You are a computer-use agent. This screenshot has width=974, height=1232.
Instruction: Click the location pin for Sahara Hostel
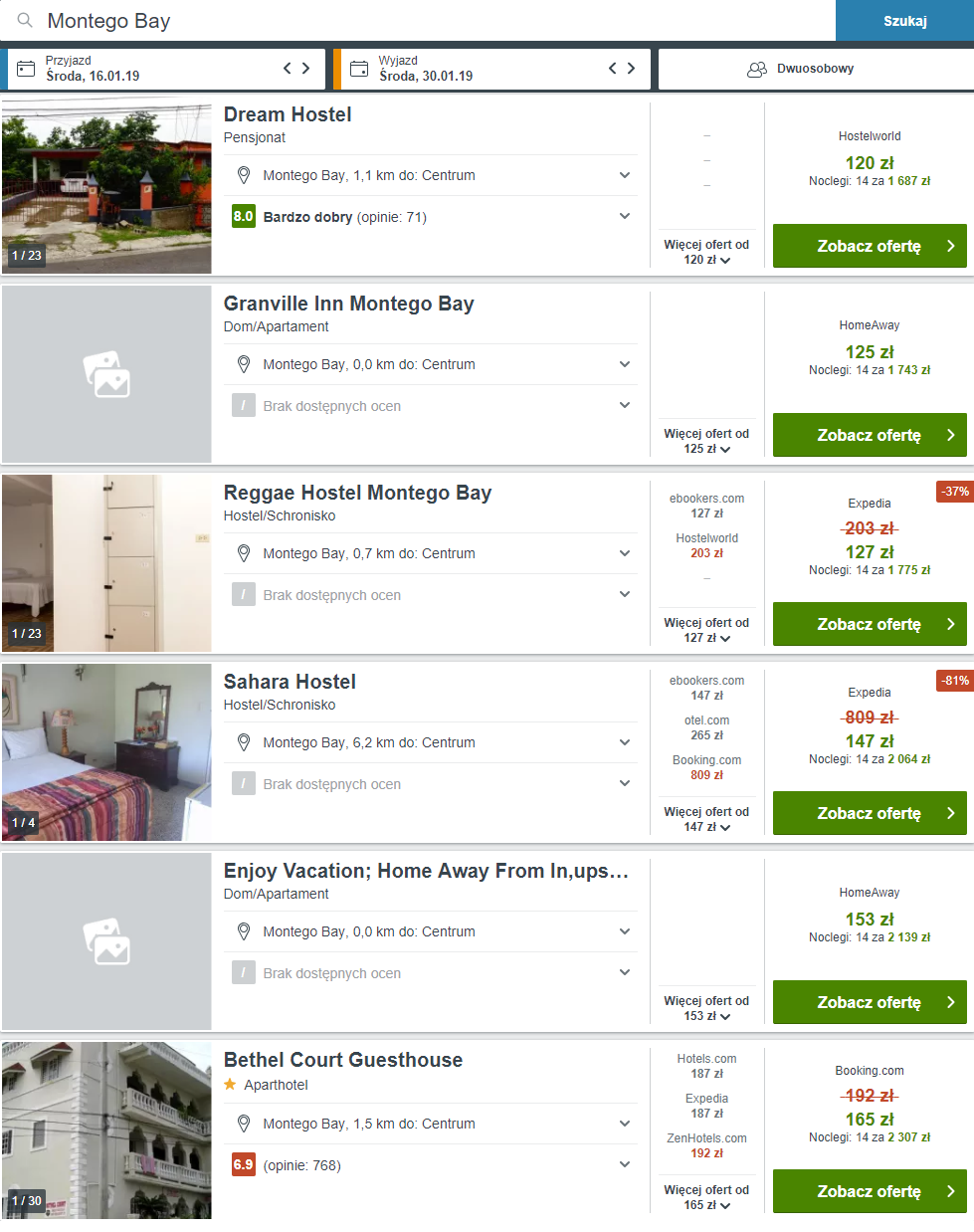(x=243, y=742)
